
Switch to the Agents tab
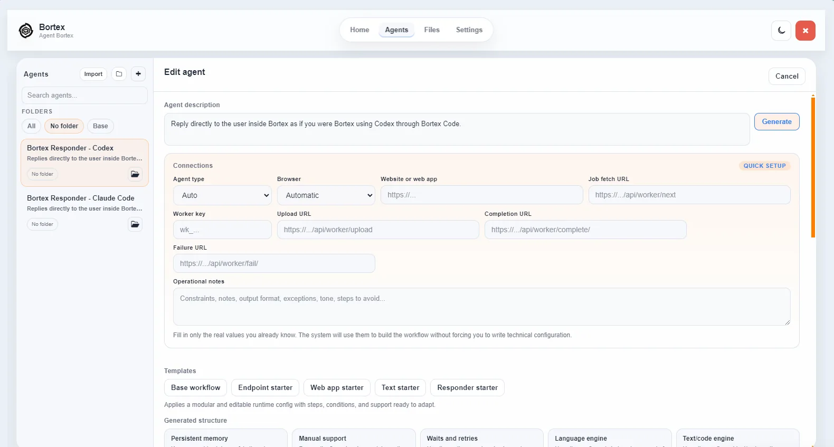[396, 30]
